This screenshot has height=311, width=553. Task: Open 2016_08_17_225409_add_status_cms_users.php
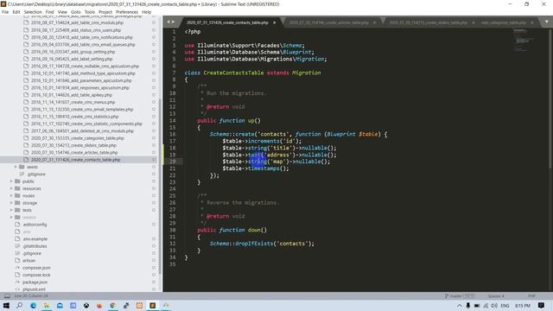76,30
